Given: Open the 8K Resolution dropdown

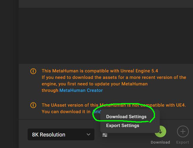Looking at the screenshot, I should click(x=61, y=134).
